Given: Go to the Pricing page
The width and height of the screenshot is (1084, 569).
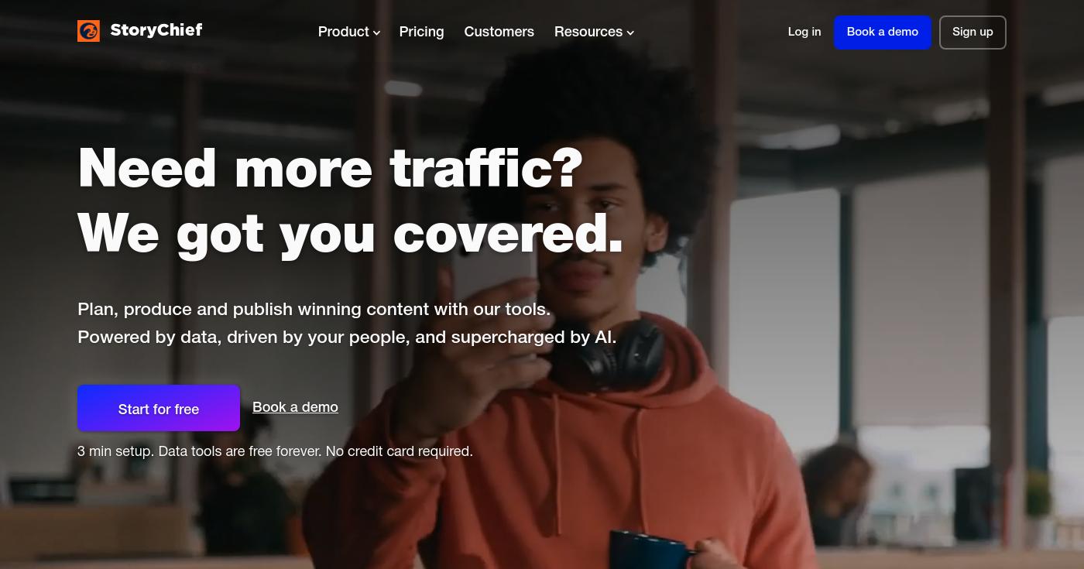Looking at the screenshot, I should [421, 32].
